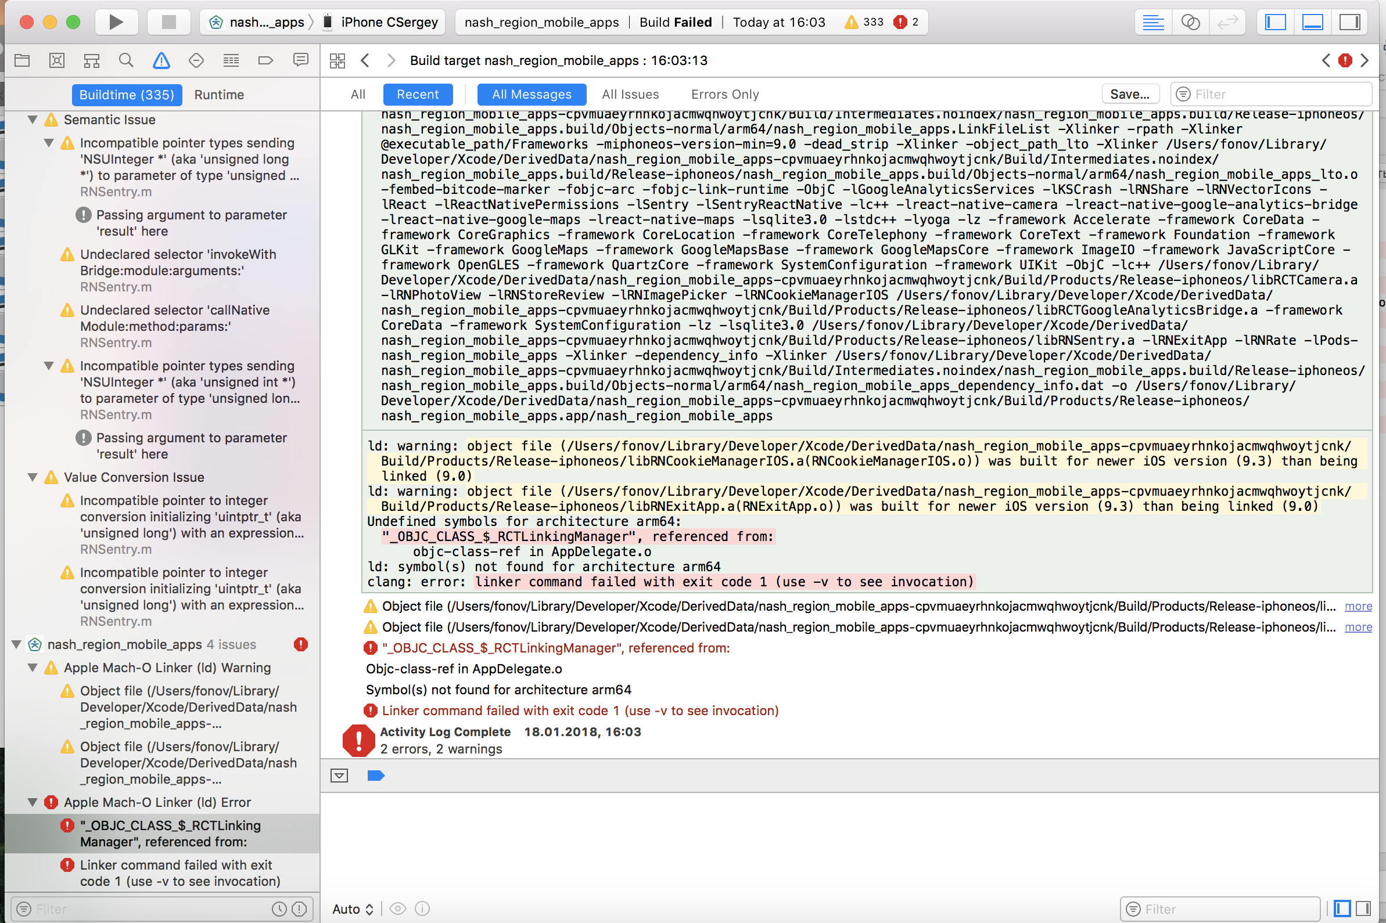Collapse Apple Mach-O Linker Error group
Image resolution: width=1386 pixels, height=923 pixels.
[33, 802]
